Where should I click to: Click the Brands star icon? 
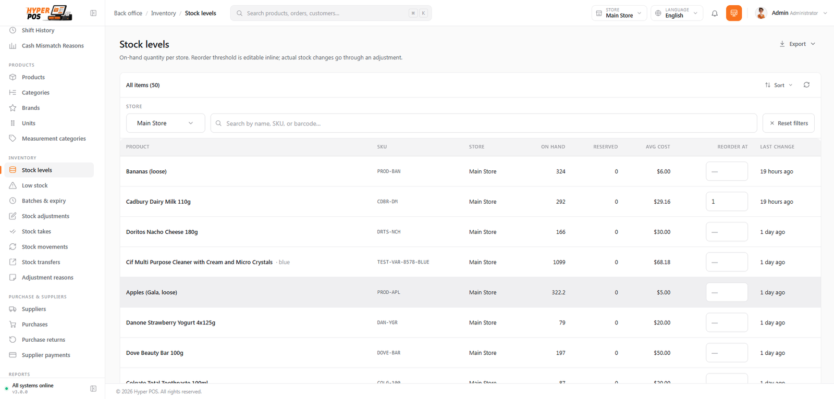click(x=13, y=108)
